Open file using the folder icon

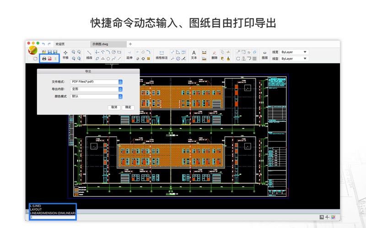(44, 52)
